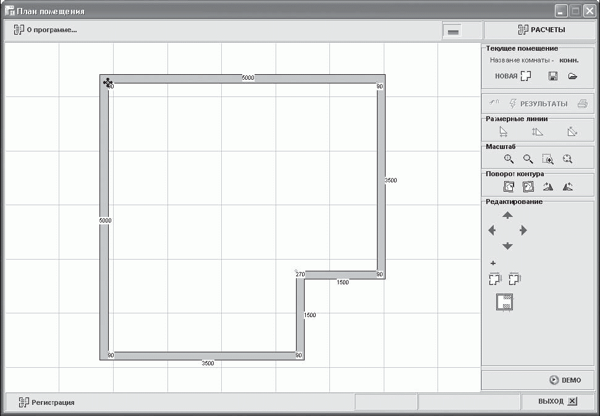Open the РАСЧЕТЫ calculations section
This screenshot has width=600, height=416.
pos(541,30)
